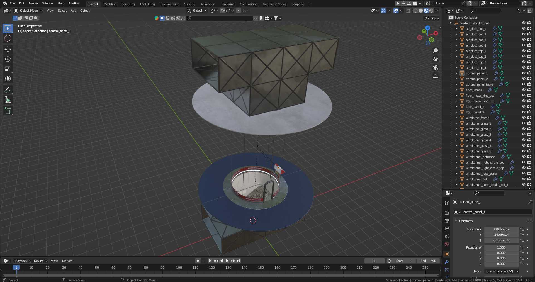This screenshot has width=535, height=282.
Task: Click the End frame 250 field
Action: [x=428, y=261]
